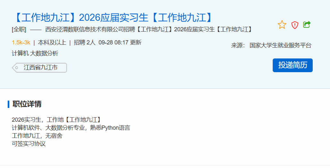Click the 投递简历 button
The width and height of the screenshot is (330, 168).
293,65
